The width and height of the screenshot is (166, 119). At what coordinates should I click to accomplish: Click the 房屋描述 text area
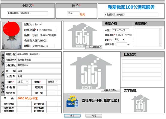click(147, 37)
